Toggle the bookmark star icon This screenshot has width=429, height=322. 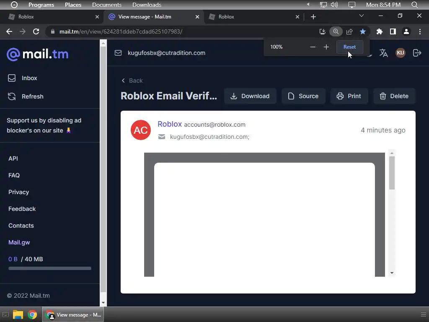point(363,31)
